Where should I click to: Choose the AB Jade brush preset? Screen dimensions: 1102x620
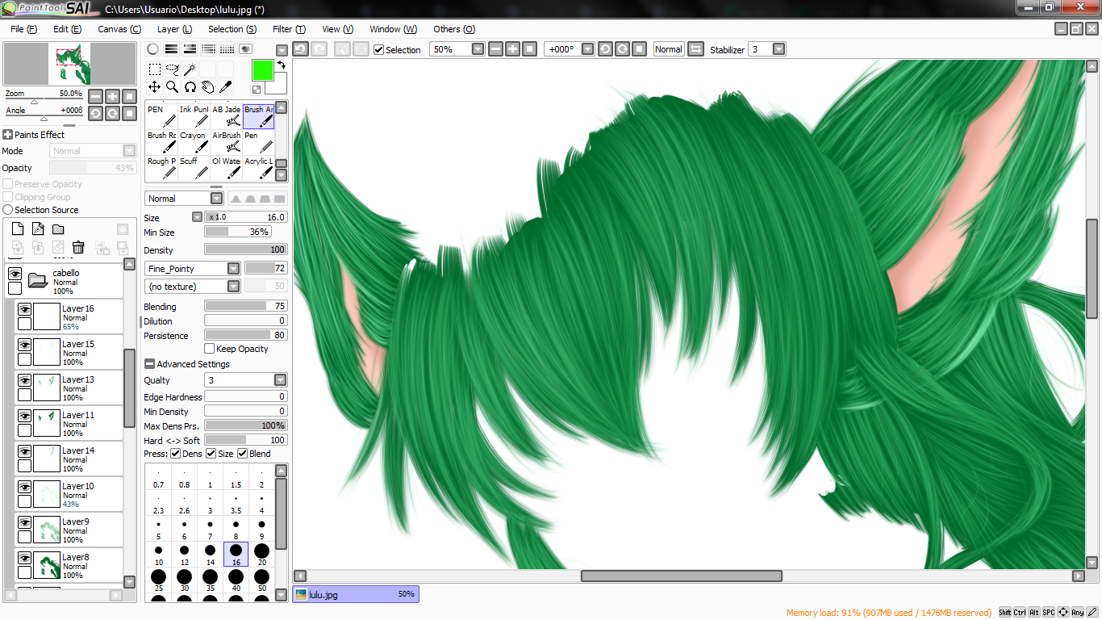tap(226, 116)
